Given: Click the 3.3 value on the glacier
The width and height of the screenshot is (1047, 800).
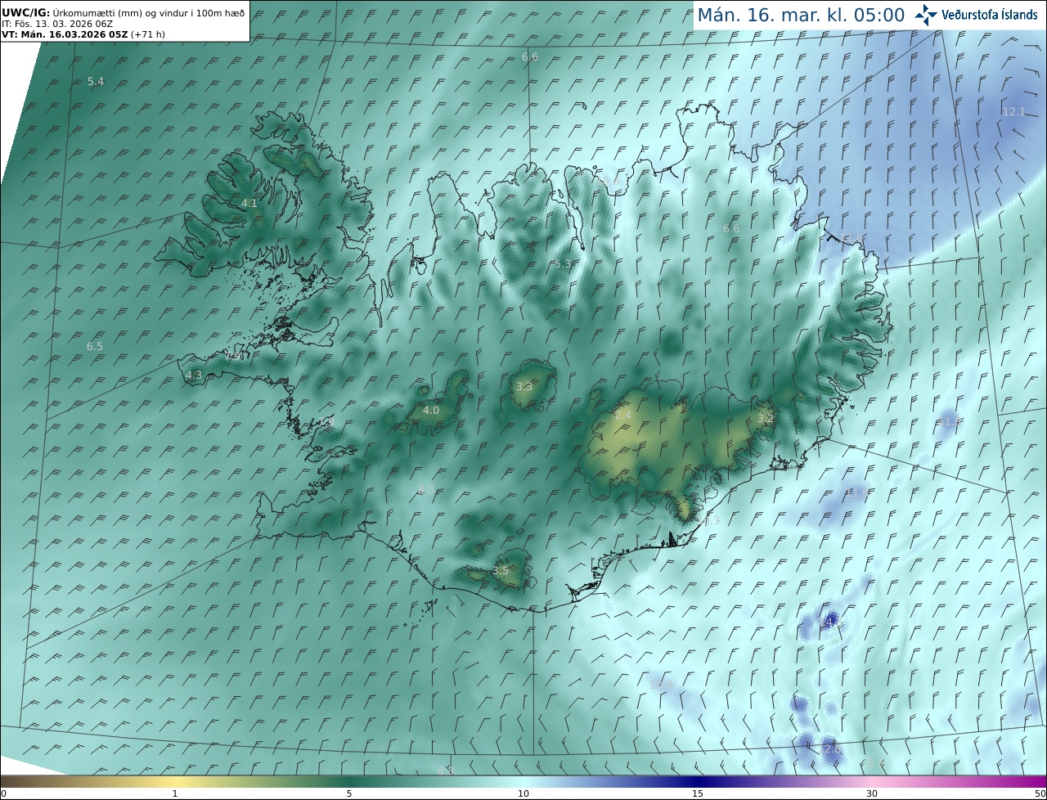Looking at the screenshot, I should point(524,387).
